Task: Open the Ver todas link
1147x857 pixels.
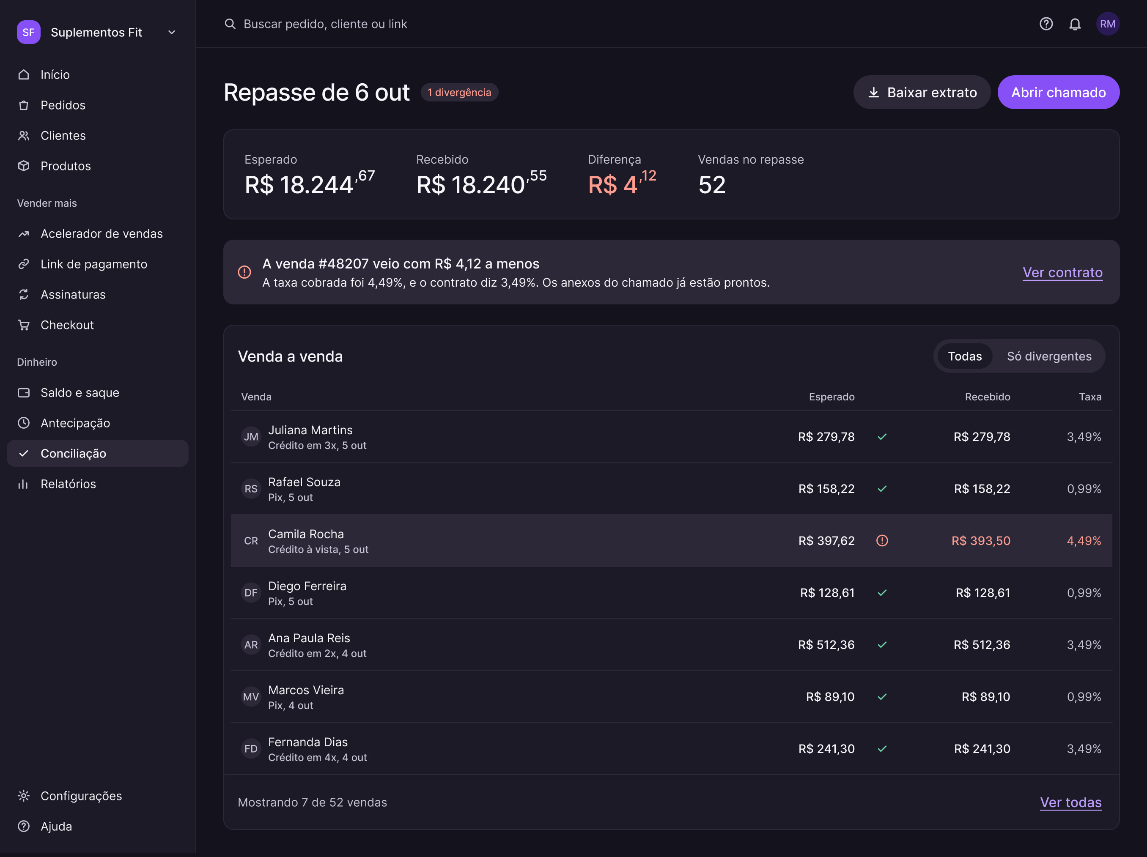Action: click(1071, 802)
